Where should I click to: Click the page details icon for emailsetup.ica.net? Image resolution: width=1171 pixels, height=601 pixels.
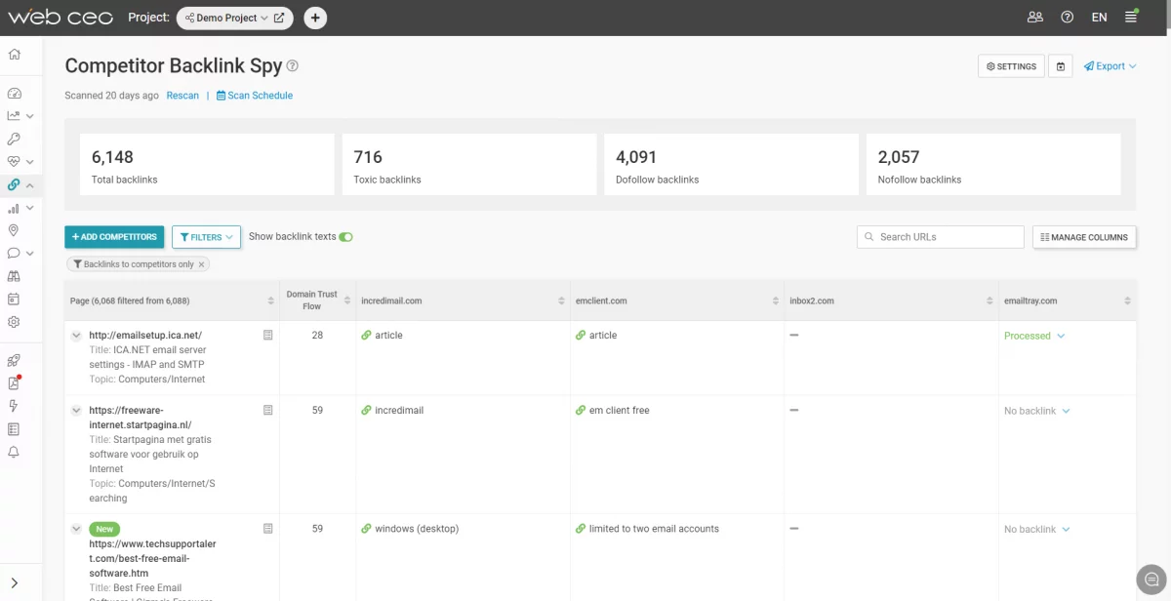[268, 335]
